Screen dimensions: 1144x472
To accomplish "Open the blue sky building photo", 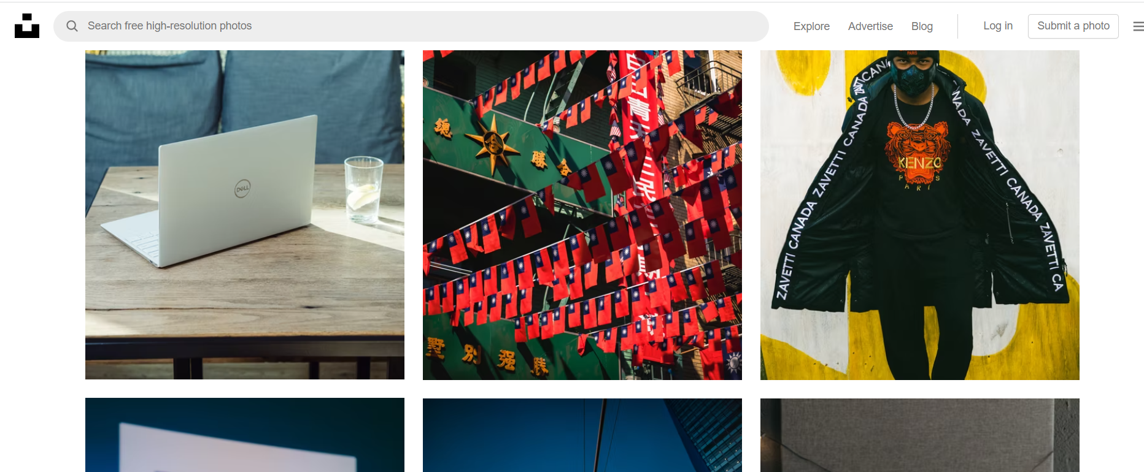I will [582, 435].
